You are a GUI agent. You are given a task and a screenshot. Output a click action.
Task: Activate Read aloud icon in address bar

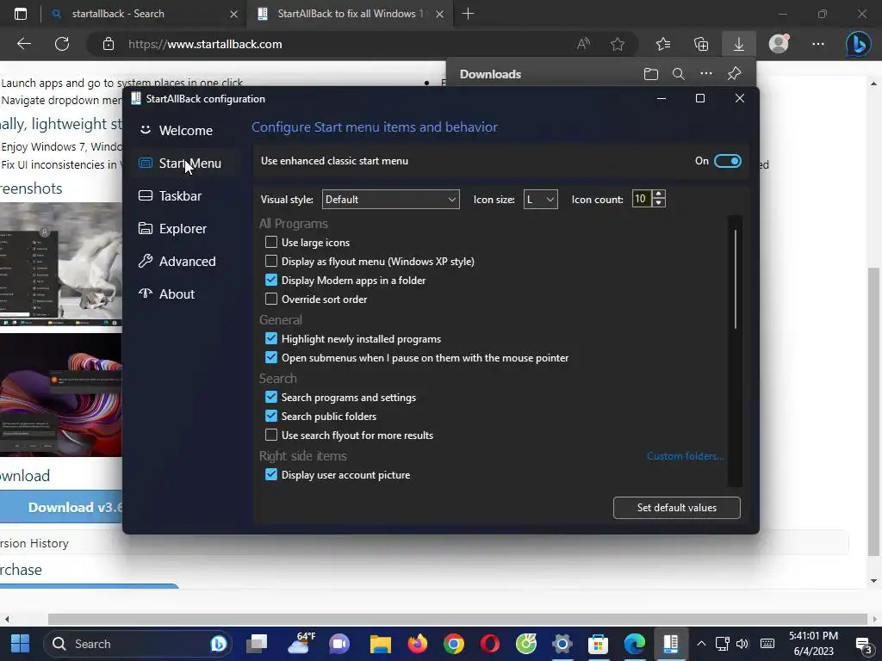[583, 44]
